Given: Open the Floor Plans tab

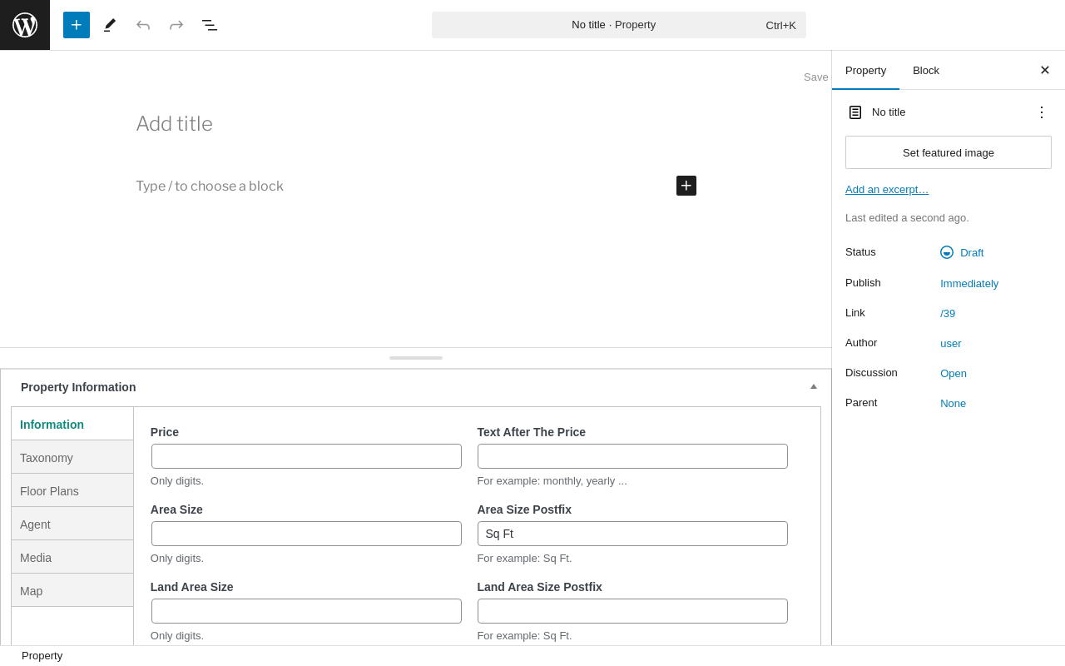Looking at the screenshot, I should (72, 490).
